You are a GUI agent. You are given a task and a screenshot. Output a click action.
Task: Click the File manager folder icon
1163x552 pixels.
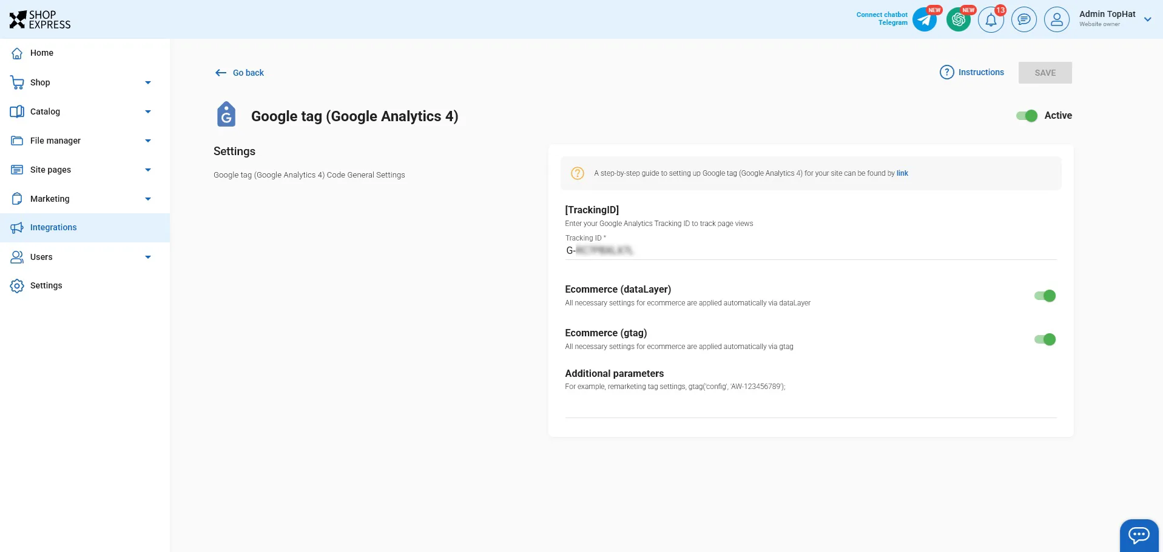click(x=17, y=141)
